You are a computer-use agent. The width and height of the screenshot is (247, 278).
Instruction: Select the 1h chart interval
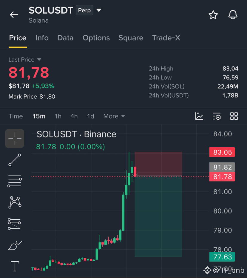[x=58, y=116]
